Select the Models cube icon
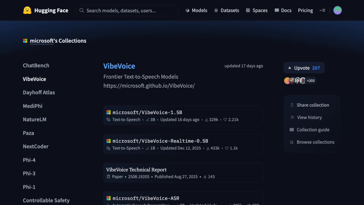Image resolution: width=364 pixels, height=205 pixels. (187, 10)
